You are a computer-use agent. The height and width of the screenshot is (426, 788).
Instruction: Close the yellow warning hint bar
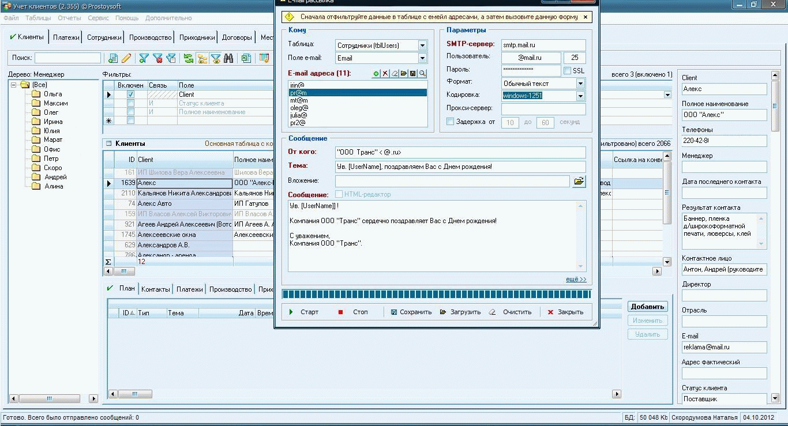[x=585, y=17]
